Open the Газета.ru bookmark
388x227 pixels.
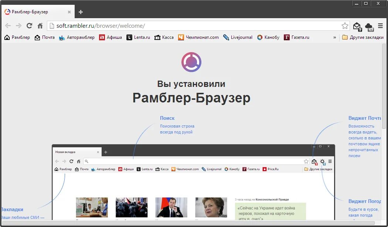coord(297,37)
